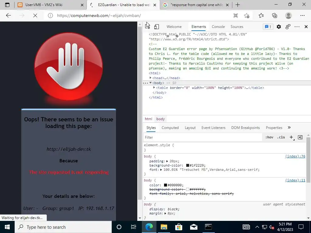Open the #ffffff overridden color swatch
311x233 pixels.
(188, 189)
